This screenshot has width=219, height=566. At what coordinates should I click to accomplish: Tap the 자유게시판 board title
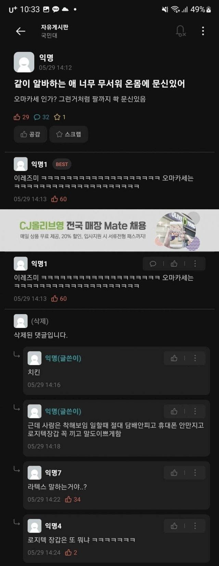54,27
